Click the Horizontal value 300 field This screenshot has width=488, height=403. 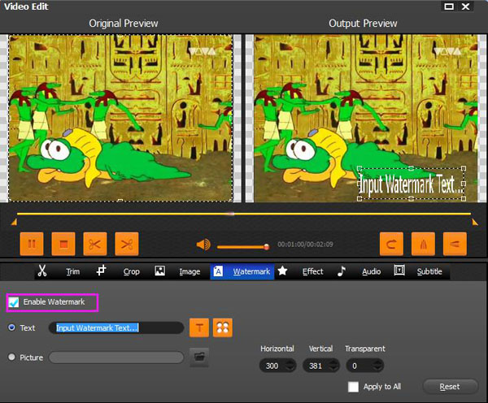272,366
